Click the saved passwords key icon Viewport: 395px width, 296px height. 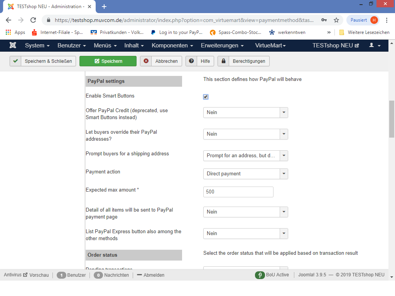tap(324, 20)
